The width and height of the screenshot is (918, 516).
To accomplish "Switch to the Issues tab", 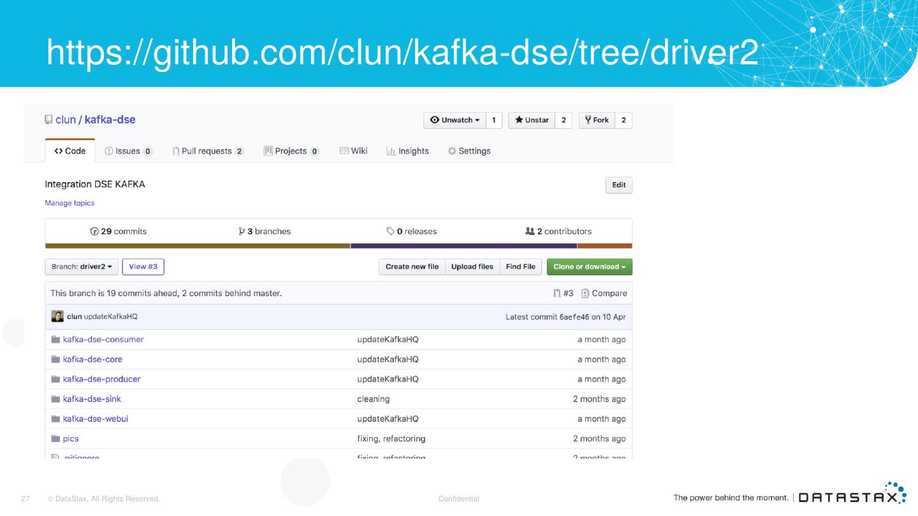I will point(129,151).
